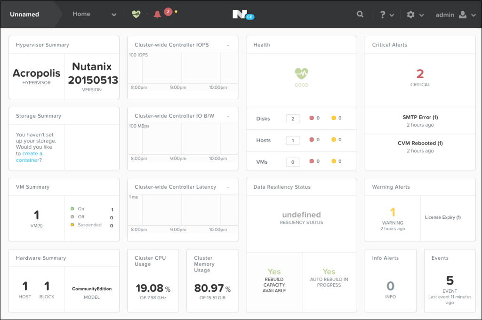Click the 1 VM(S) count

point(37,215)
